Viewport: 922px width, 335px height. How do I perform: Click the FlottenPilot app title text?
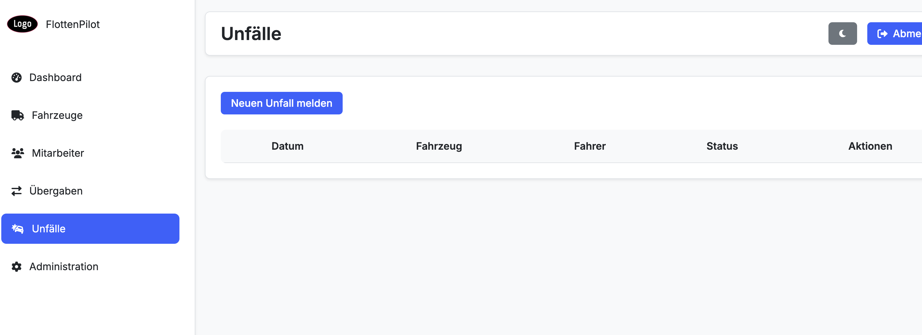(x=73, y=24)
